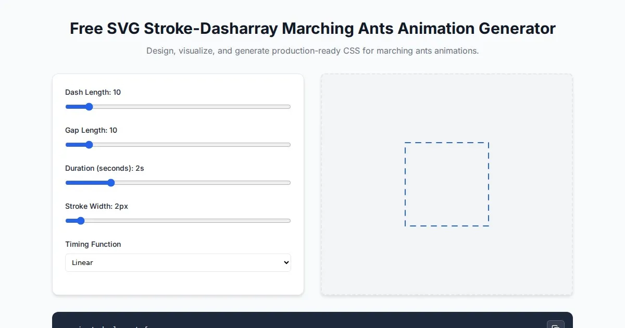Open the Timing Function dropdown
Screen dimensions: 625x328
[x=178, y=263]
